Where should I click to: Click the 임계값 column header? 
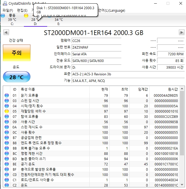pyautogui.click(x=139, y=89)
